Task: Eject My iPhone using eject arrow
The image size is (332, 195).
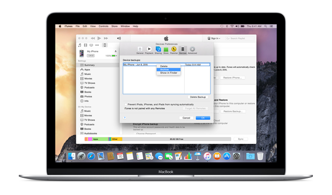Action: (x=116, y=51)
